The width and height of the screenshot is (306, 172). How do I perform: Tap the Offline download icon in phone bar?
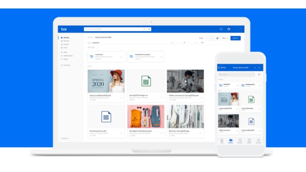click(249, 140)
